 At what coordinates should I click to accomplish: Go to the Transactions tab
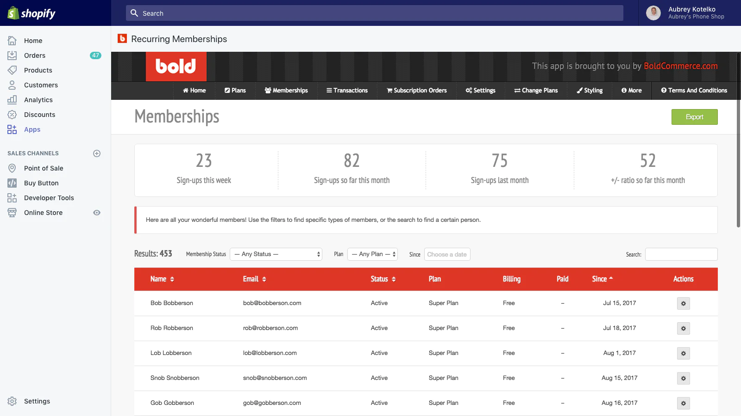click(347, 91)
